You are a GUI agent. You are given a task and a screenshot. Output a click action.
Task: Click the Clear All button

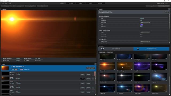[42, 6]
